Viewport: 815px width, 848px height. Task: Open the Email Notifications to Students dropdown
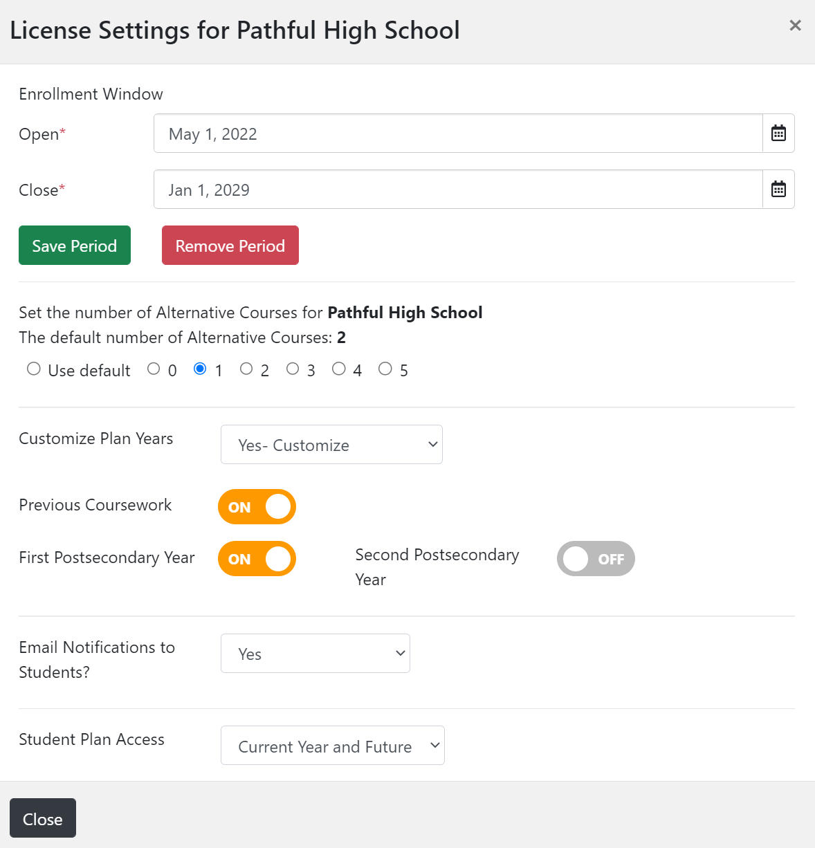click(315, 654)
